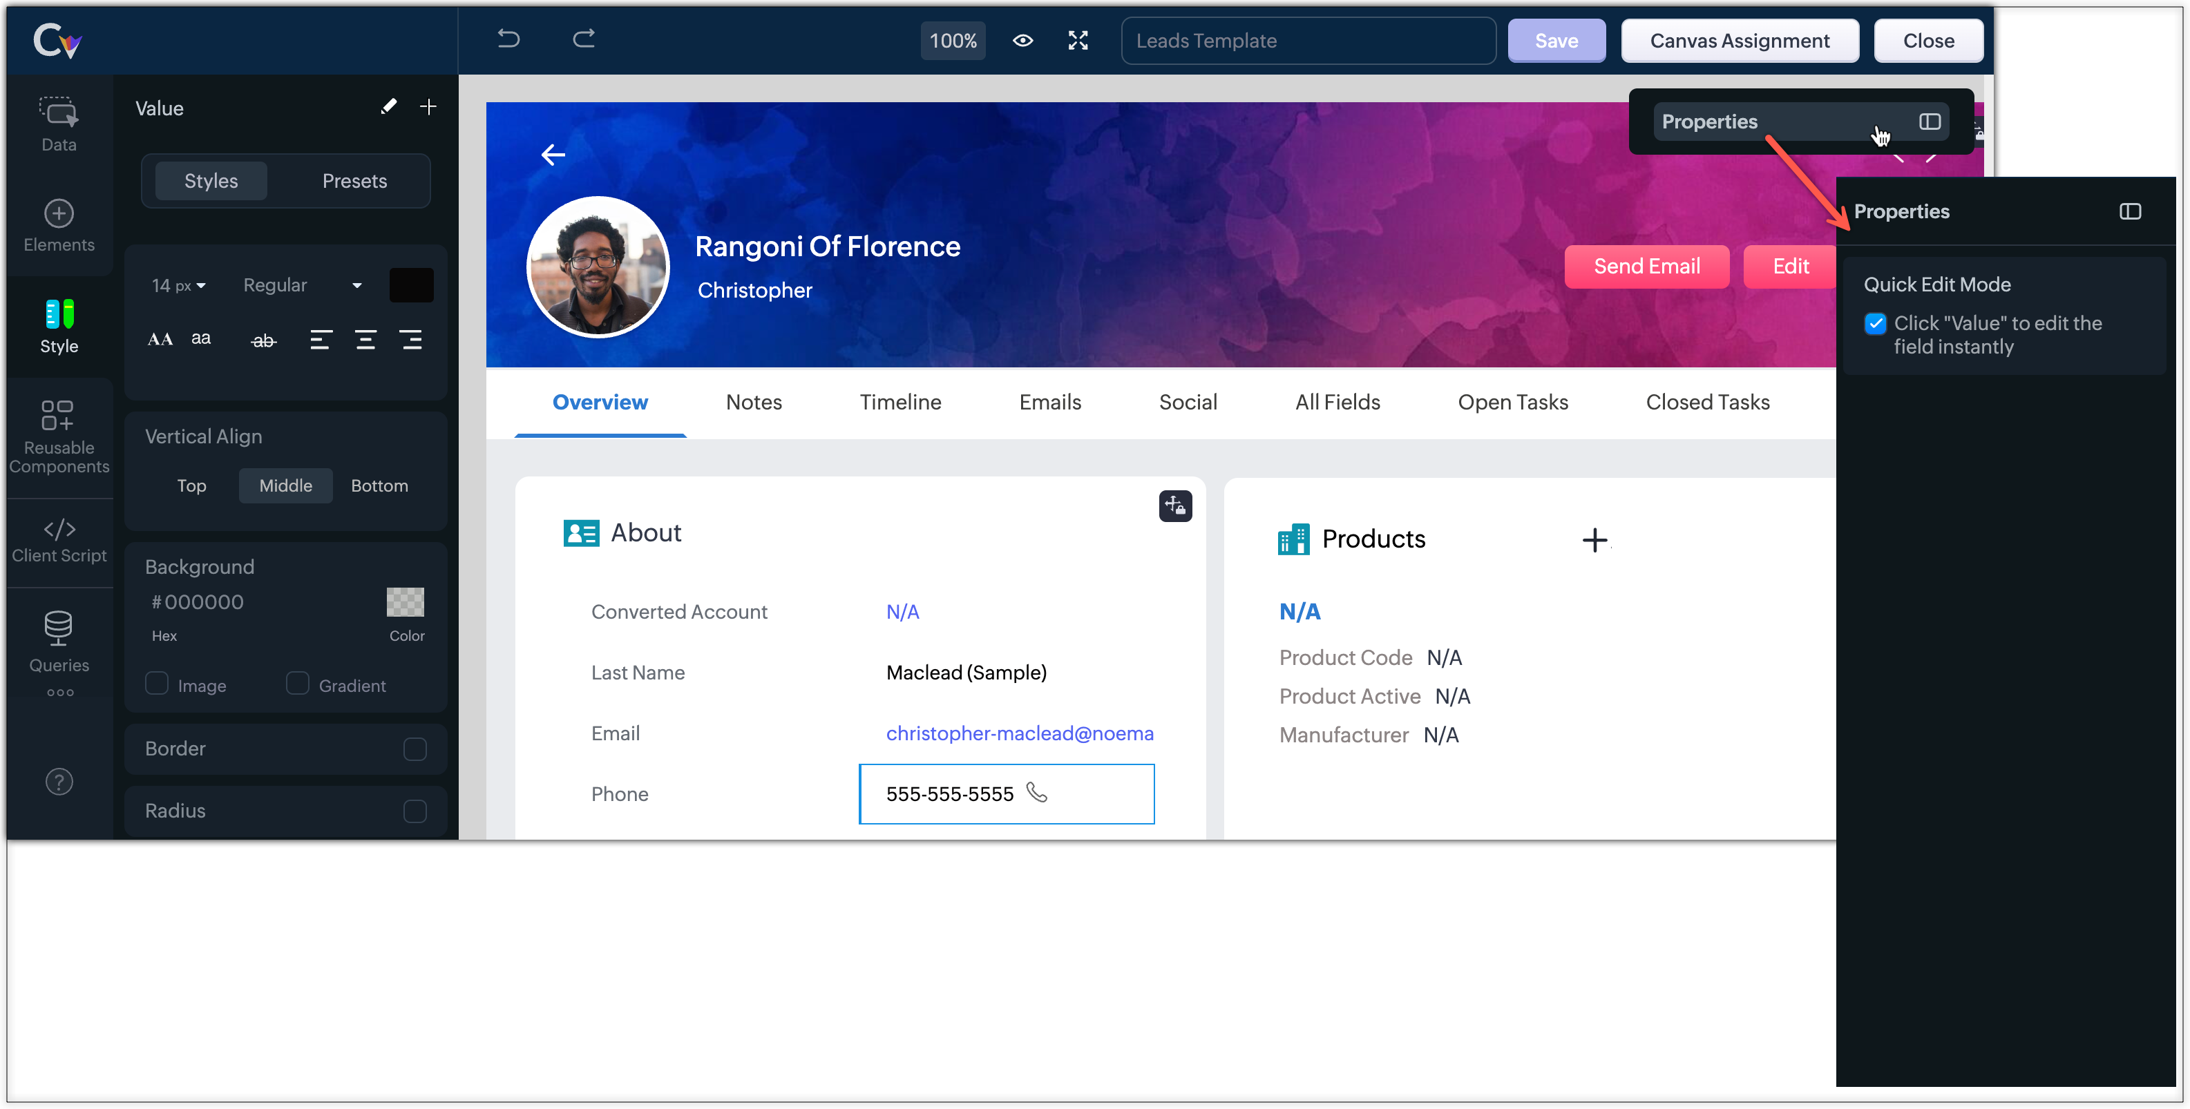Screen dimensions: 2190x1109
Task: Click the redo arrow icon
Action: (583, 39)
